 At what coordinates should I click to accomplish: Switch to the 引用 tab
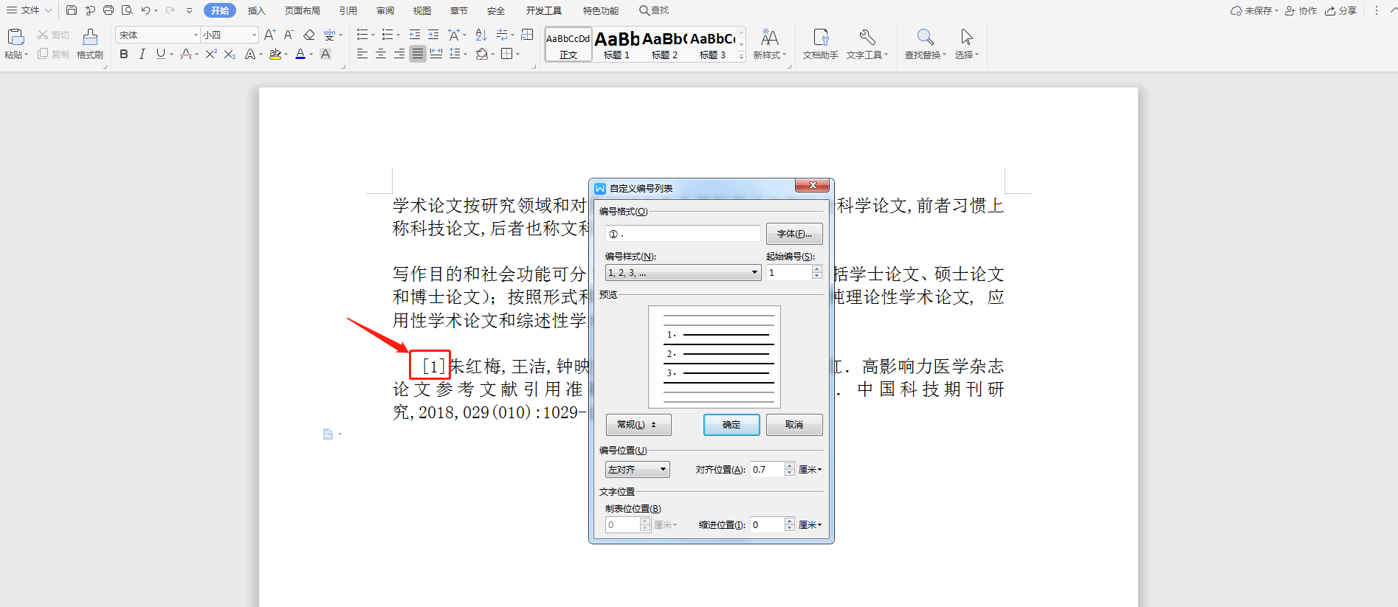coord(348,10)
